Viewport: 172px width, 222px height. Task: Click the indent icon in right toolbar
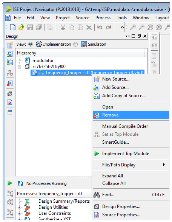[154, 46]
